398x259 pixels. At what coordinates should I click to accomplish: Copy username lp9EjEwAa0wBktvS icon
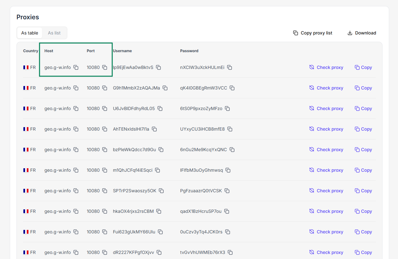159,67
